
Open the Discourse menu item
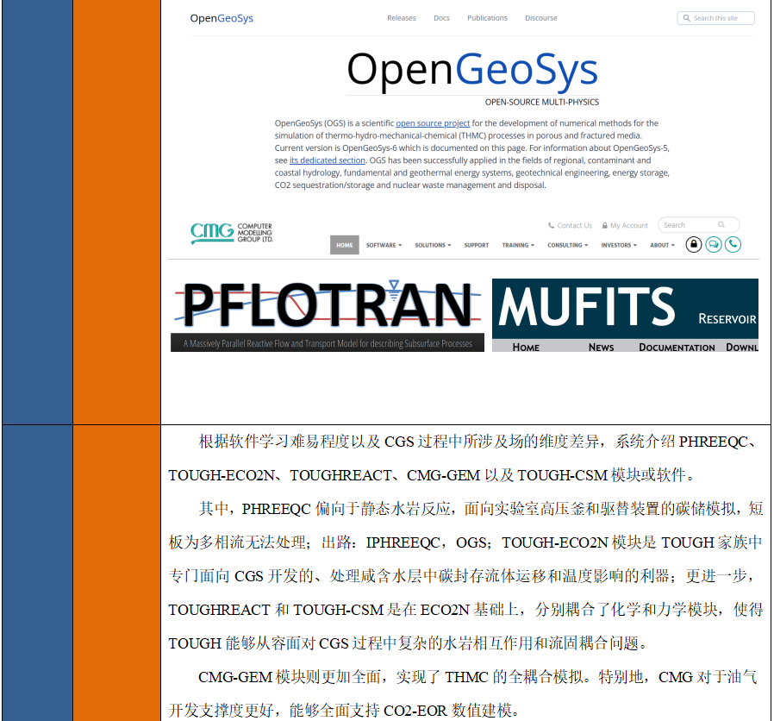click(x=541, y=18)
